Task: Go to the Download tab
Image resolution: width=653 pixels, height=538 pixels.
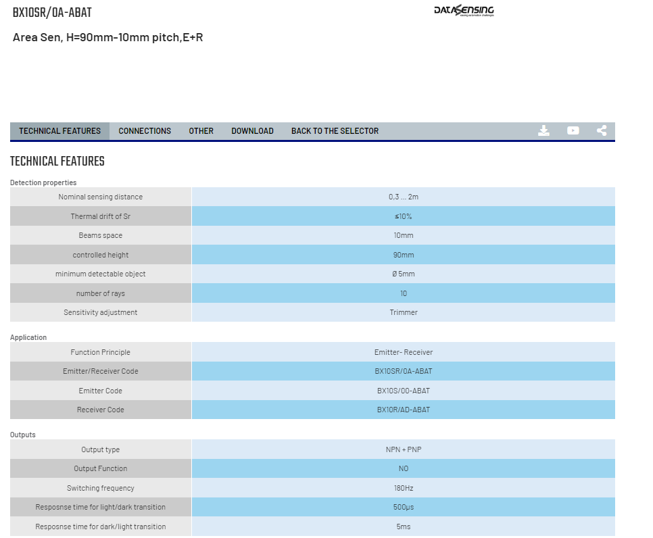Action: click(x=252, y=131)
